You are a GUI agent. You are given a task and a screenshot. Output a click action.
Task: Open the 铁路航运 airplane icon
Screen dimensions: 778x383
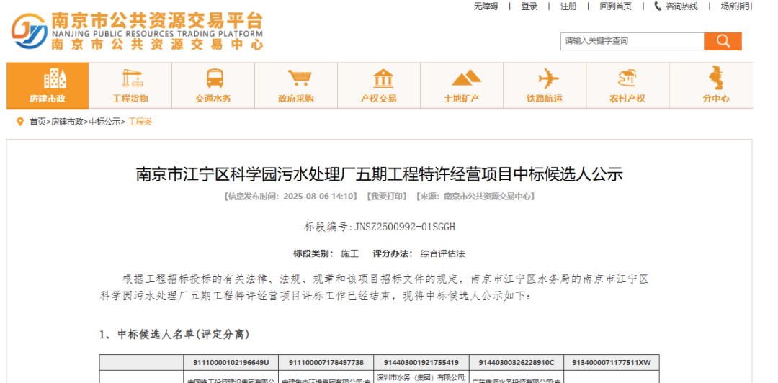[x=545, y=78]
